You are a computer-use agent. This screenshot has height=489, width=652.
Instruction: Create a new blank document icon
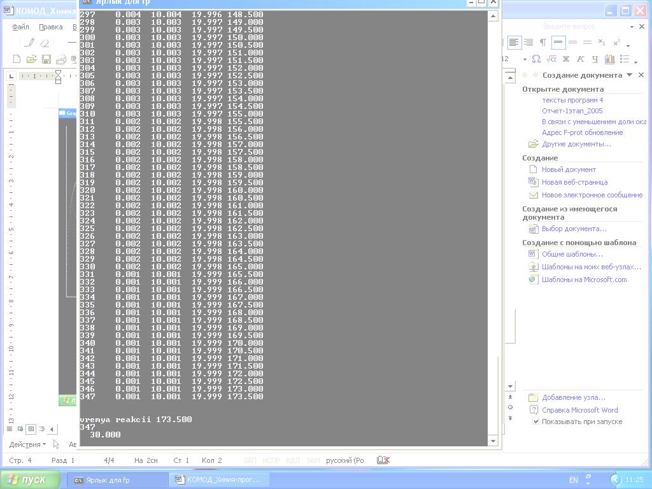pyautogui.click(x=17, y=59)
